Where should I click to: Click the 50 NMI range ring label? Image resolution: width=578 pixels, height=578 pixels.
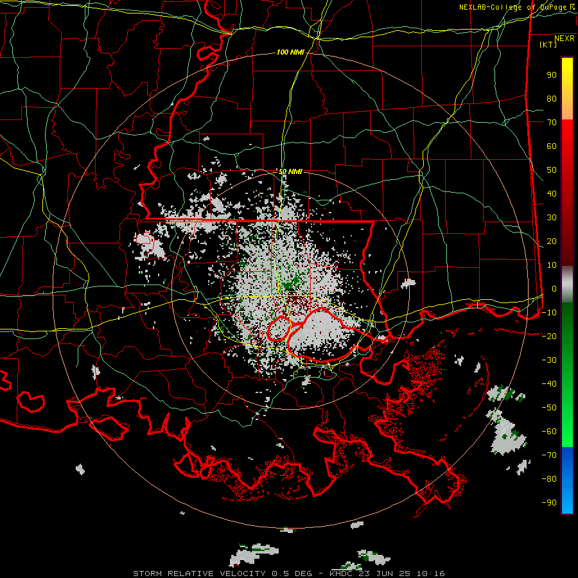[x=290, y=171]
